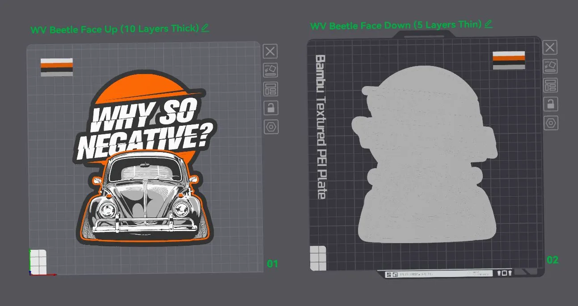Click the 01 plate number label

click(x=272, y=264)
